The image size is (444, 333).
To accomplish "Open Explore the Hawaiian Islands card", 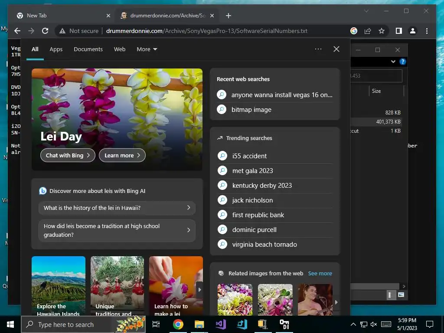I will [59, 286].
